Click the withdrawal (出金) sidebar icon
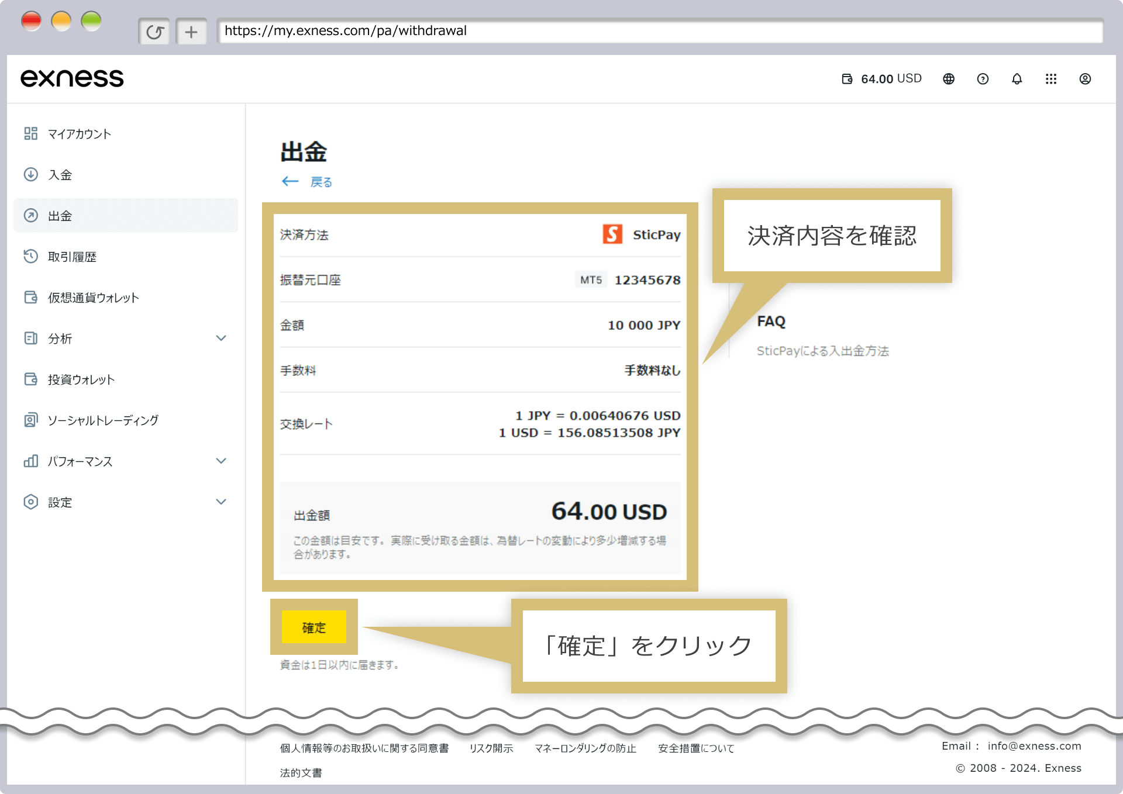The height and width of the screenshot is (794, 1123). 31,216
